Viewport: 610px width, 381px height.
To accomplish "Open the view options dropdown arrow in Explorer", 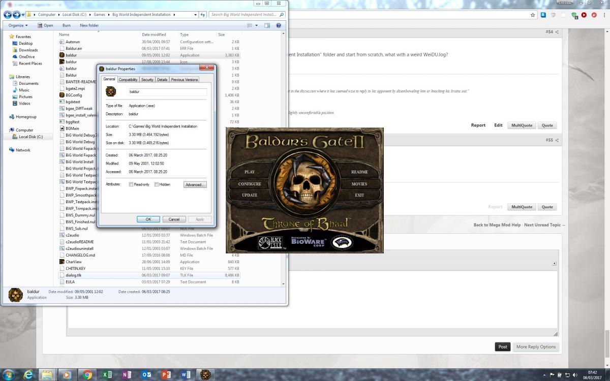I will pyautogui.click(x=257, y=25).
